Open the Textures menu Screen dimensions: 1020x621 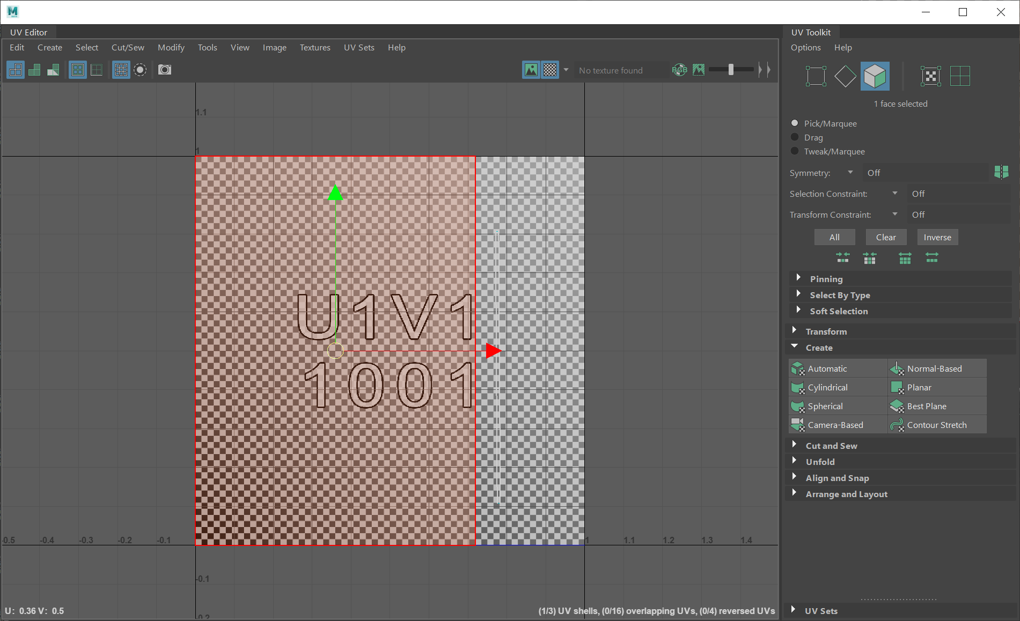click(x=315, y=47)
